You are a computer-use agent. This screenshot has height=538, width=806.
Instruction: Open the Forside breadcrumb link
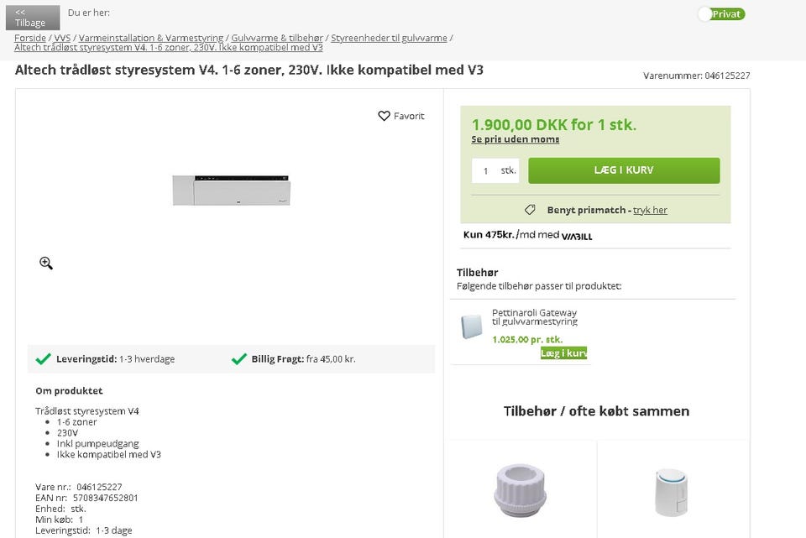click(30, 38)
